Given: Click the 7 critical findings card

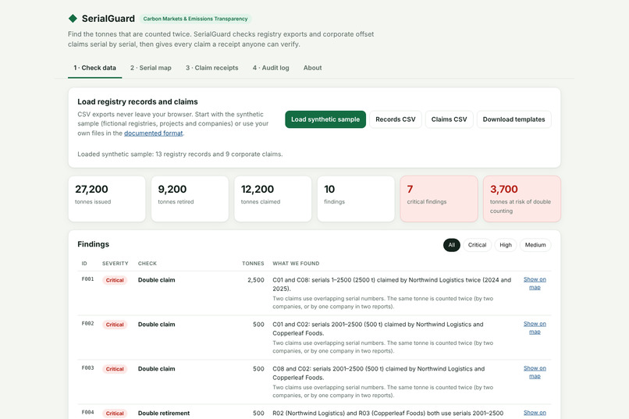Looking at the screenshot, I should click(x=439, y=199).
